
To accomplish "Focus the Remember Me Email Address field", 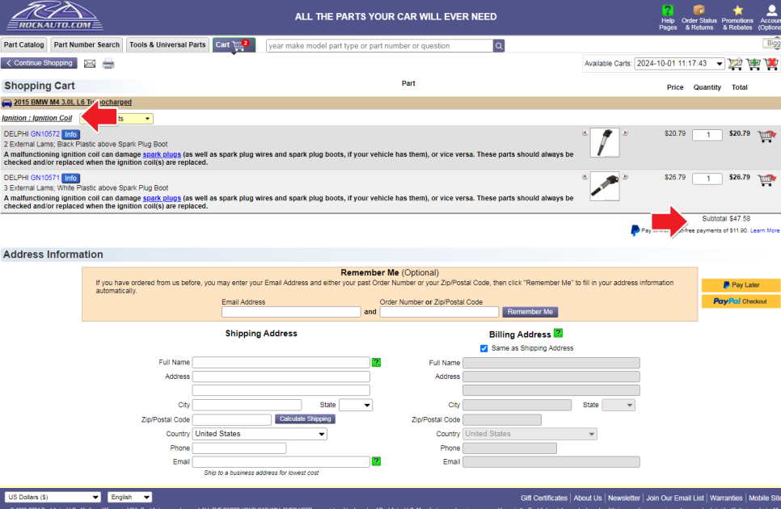I will (291, 312).
